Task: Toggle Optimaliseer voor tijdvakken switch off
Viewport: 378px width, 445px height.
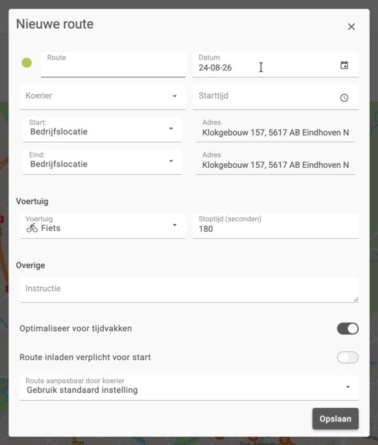Action: [348, 328]
